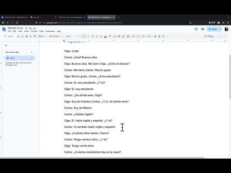The width and height of the screenshot is (231, 173).
Task: Open the Edit menu
Action: tap(14, 31)
